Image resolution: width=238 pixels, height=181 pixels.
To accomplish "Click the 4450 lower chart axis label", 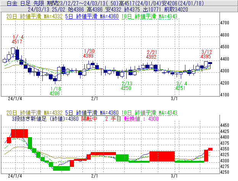I will coord(225,125).
